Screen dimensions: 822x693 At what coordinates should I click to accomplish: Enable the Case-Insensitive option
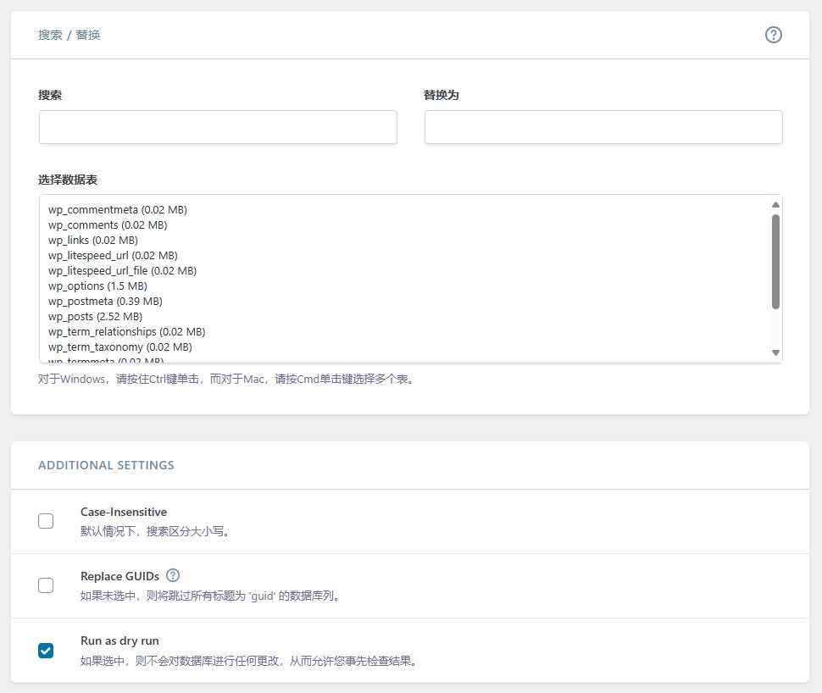click(46, 521)
